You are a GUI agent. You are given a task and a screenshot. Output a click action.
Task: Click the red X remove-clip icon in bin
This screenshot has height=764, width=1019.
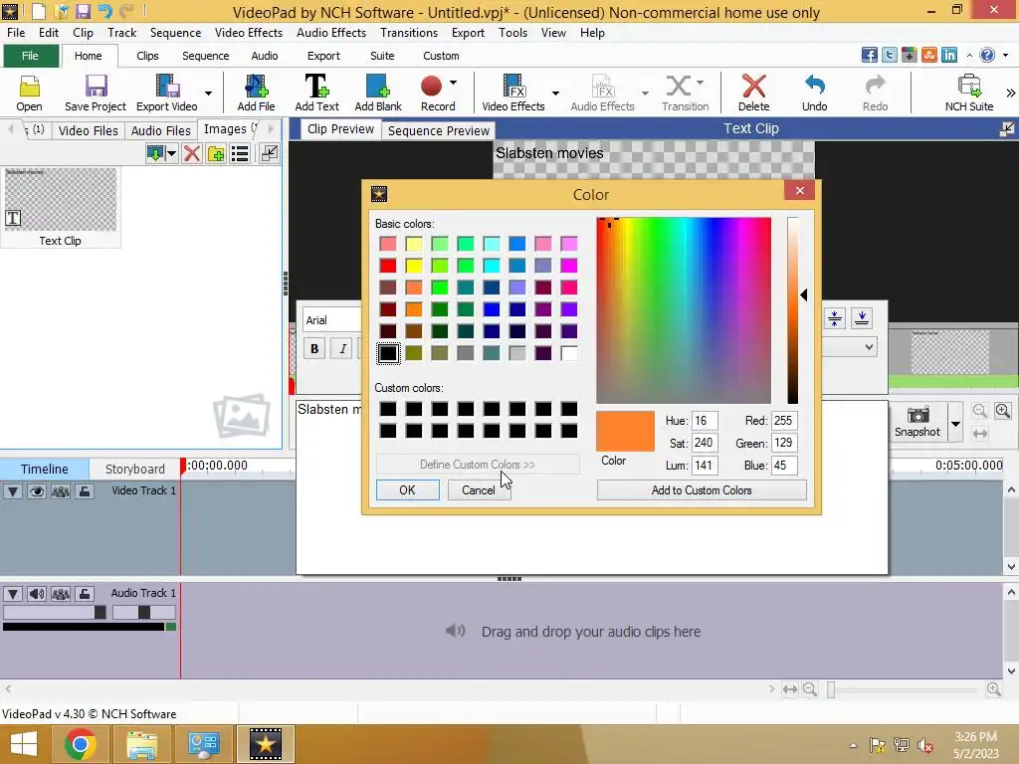pos(192,154)
